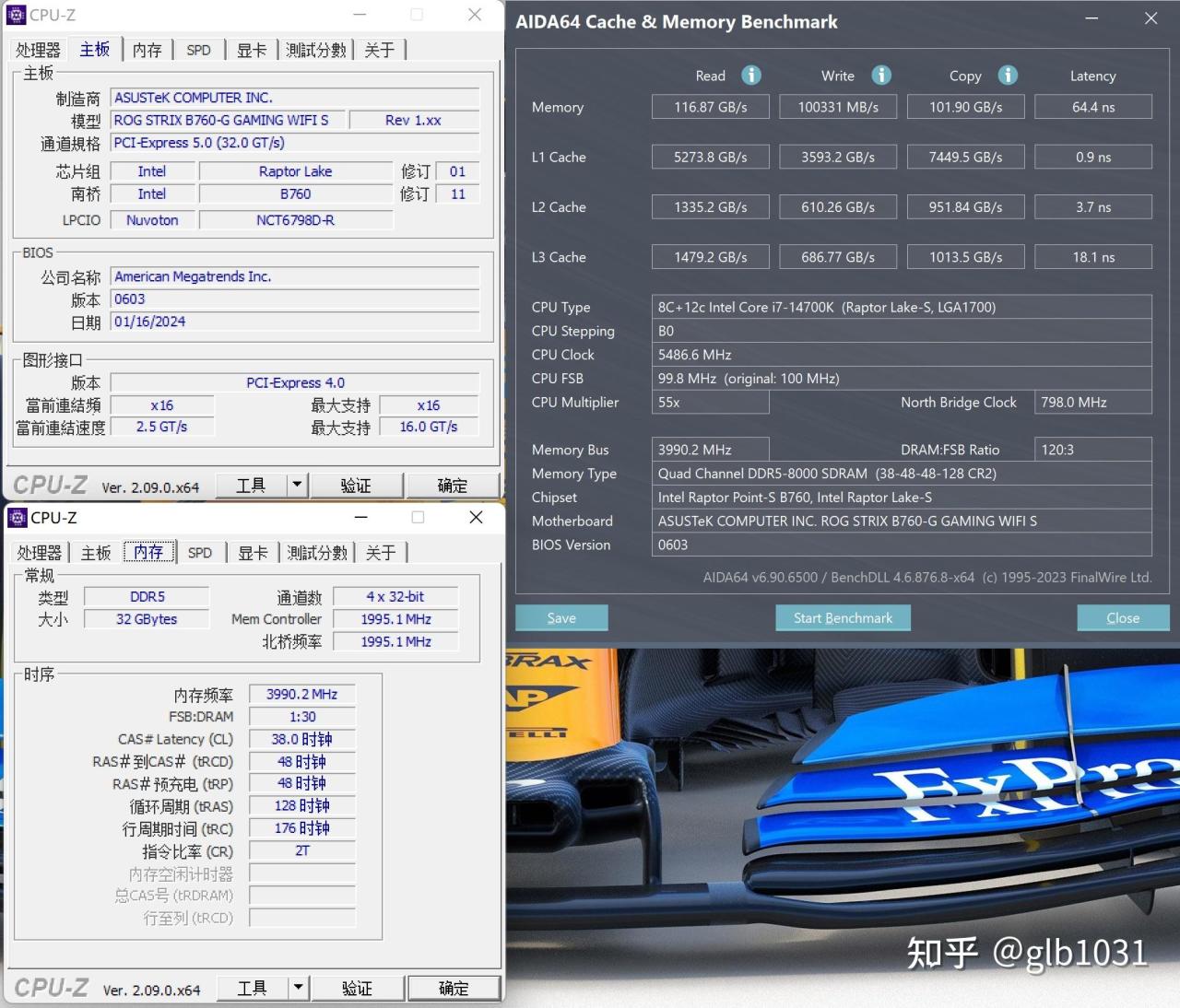Open 工具 dropdown arrow in upper CPU-Z window
1180x1008 pixels.
tap(297, 485)
